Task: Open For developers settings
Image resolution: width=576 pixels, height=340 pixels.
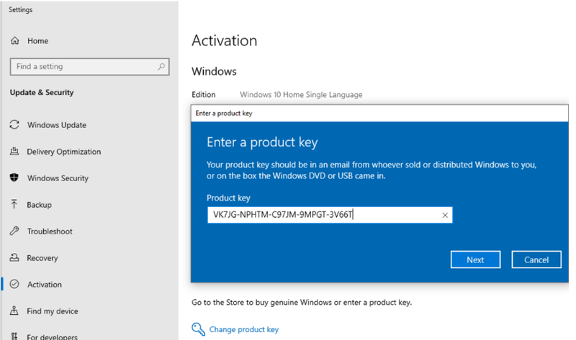Action: click(x=52, y=336)
